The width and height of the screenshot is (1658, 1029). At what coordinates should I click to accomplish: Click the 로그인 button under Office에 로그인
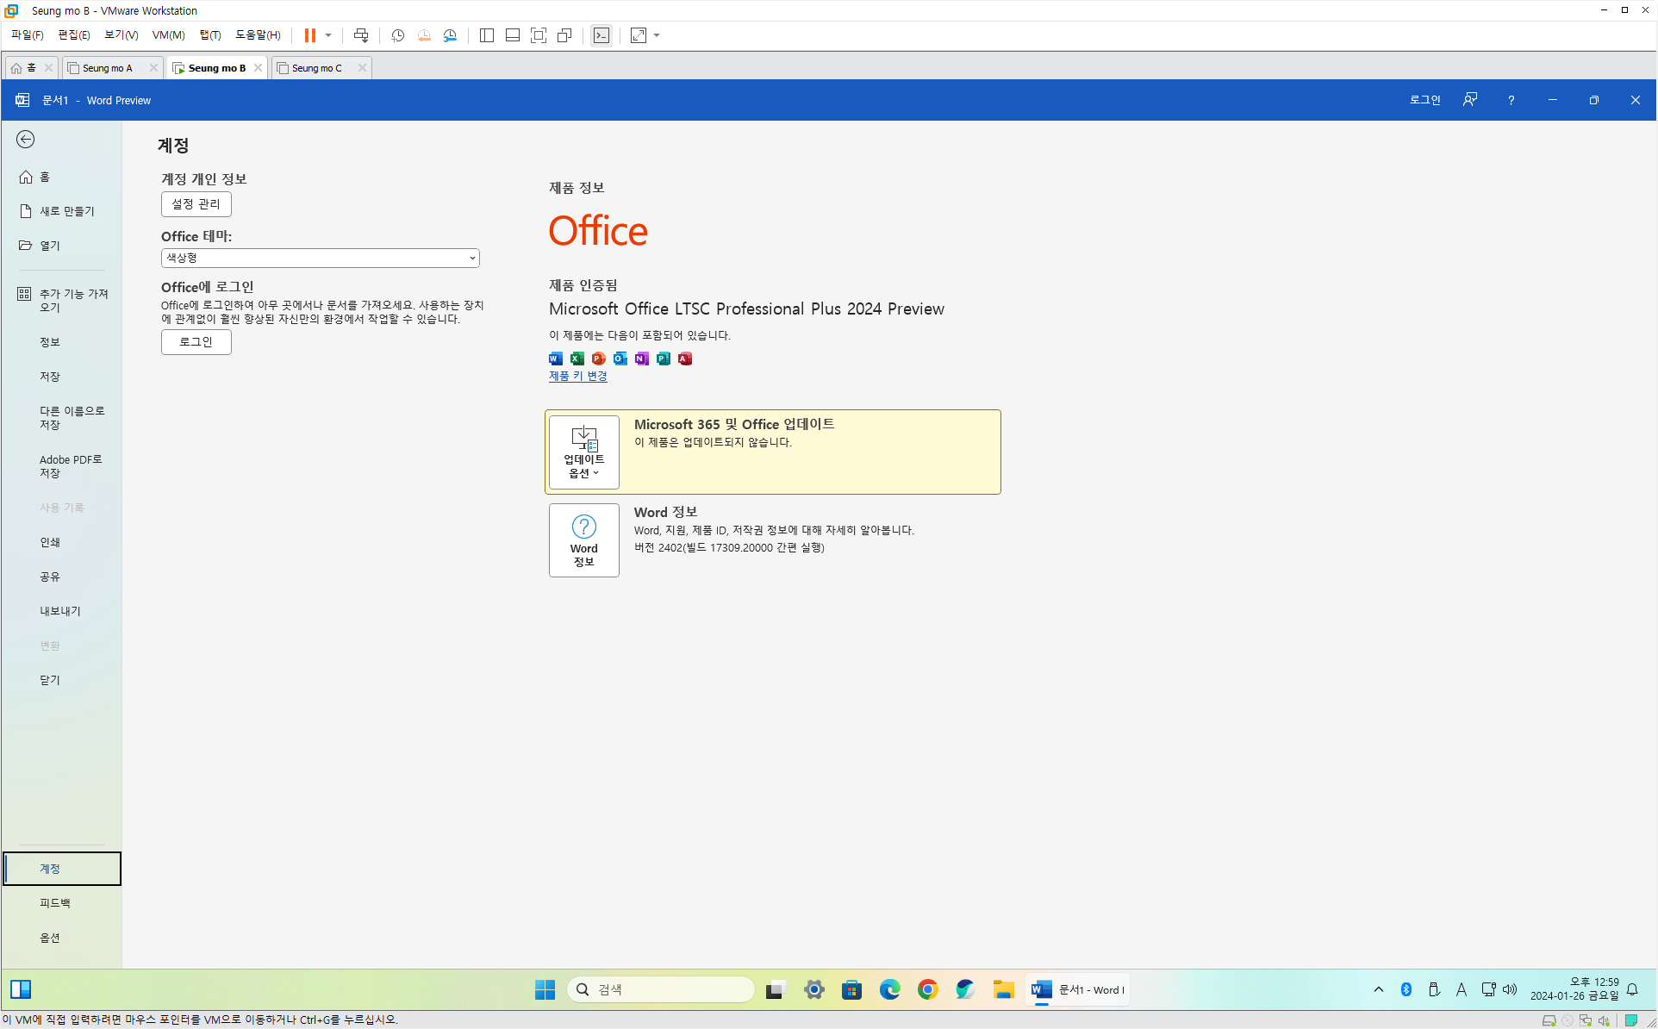pyautogui.click(x=196, y=342)
